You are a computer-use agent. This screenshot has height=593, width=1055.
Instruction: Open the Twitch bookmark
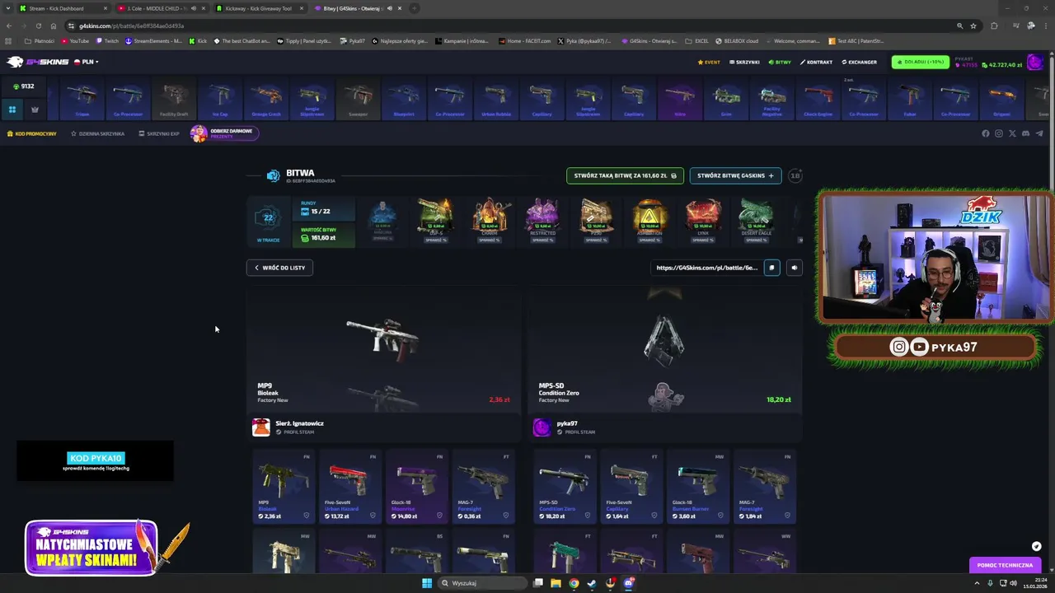(107, 40)
